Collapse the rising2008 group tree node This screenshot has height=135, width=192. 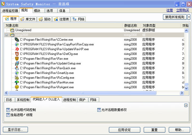[7, 35]
